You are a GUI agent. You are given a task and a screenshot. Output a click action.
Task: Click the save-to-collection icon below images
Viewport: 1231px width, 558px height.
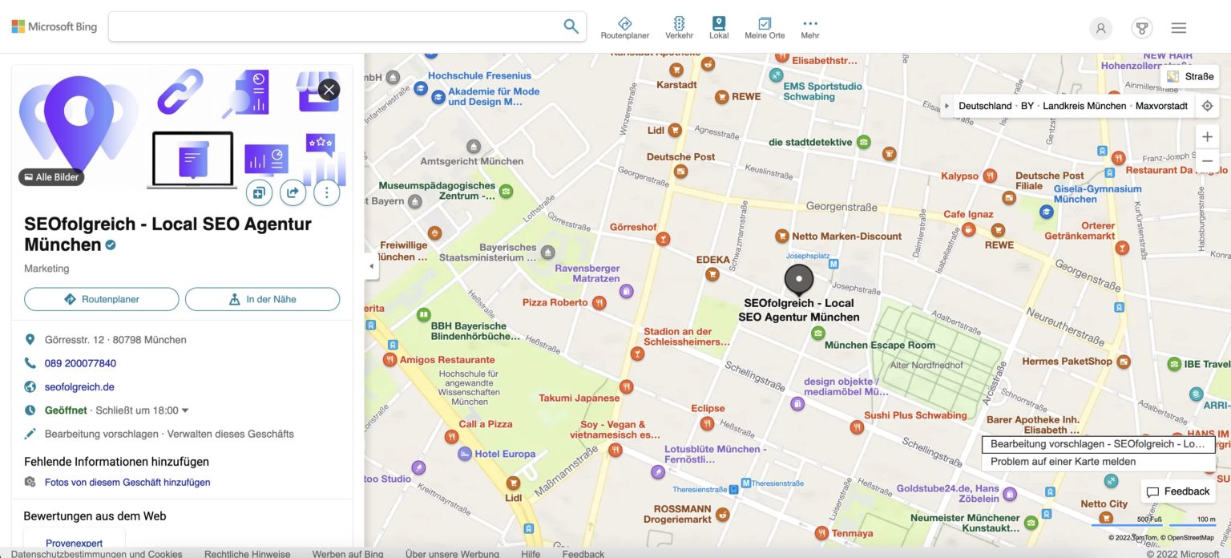(259, 192)
